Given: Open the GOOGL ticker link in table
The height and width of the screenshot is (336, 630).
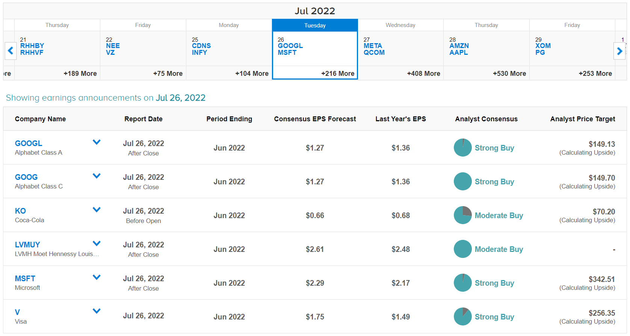Looking at the screenshot, I should point(29,143).
